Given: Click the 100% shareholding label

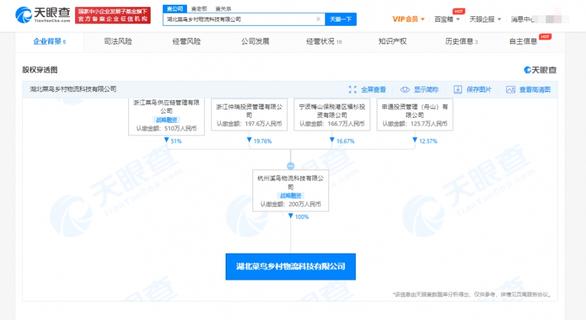Looking at the screenshot, I should pyautogui.click(x=302, y=217).
